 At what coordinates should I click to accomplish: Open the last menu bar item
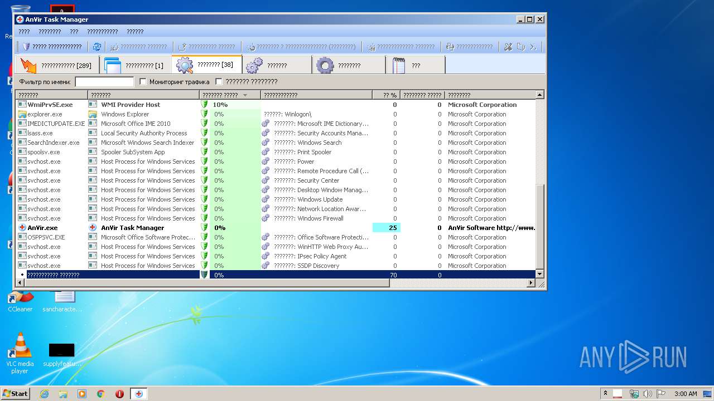(135, 32)
